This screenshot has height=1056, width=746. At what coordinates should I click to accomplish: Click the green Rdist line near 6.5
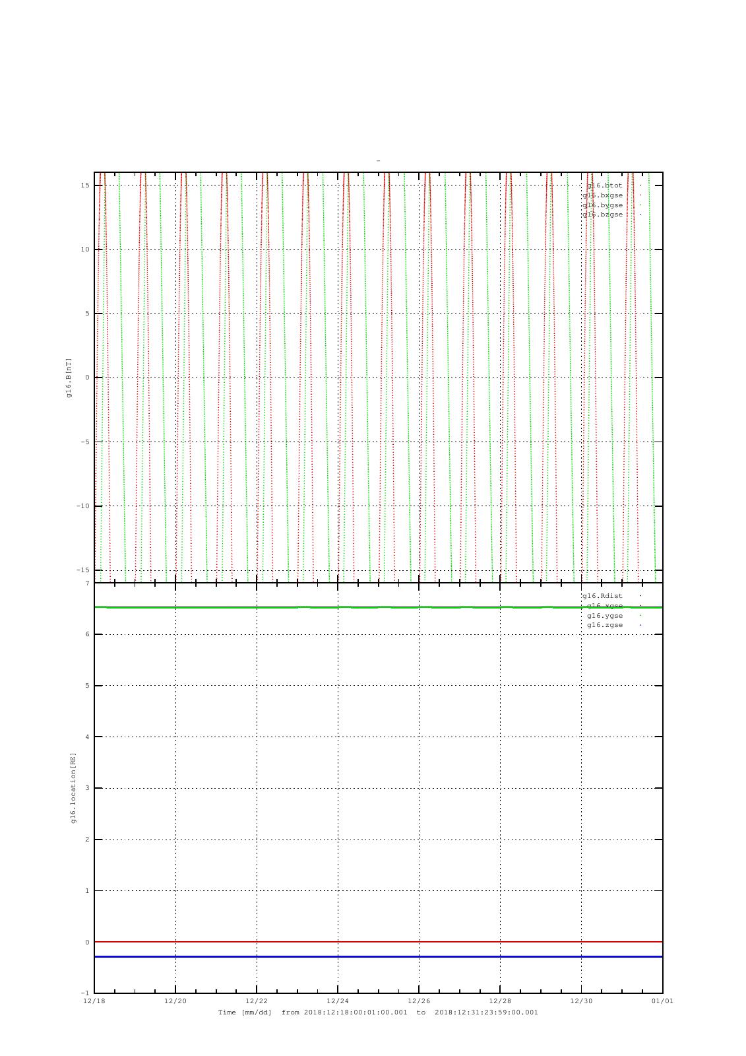(x=378, y=607)
